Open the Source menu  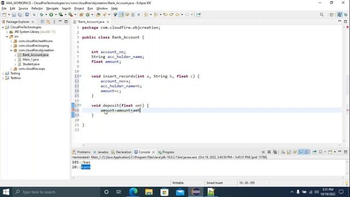23,9
